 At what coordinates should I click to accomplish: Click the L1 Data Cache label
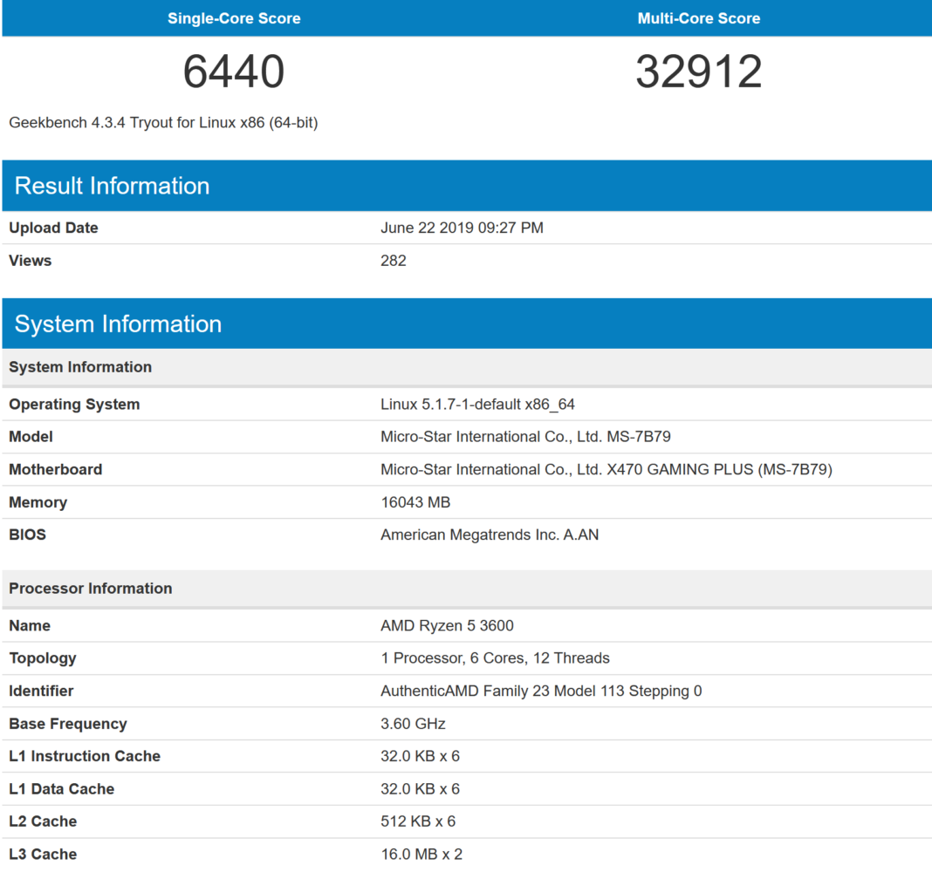(62, 789)
